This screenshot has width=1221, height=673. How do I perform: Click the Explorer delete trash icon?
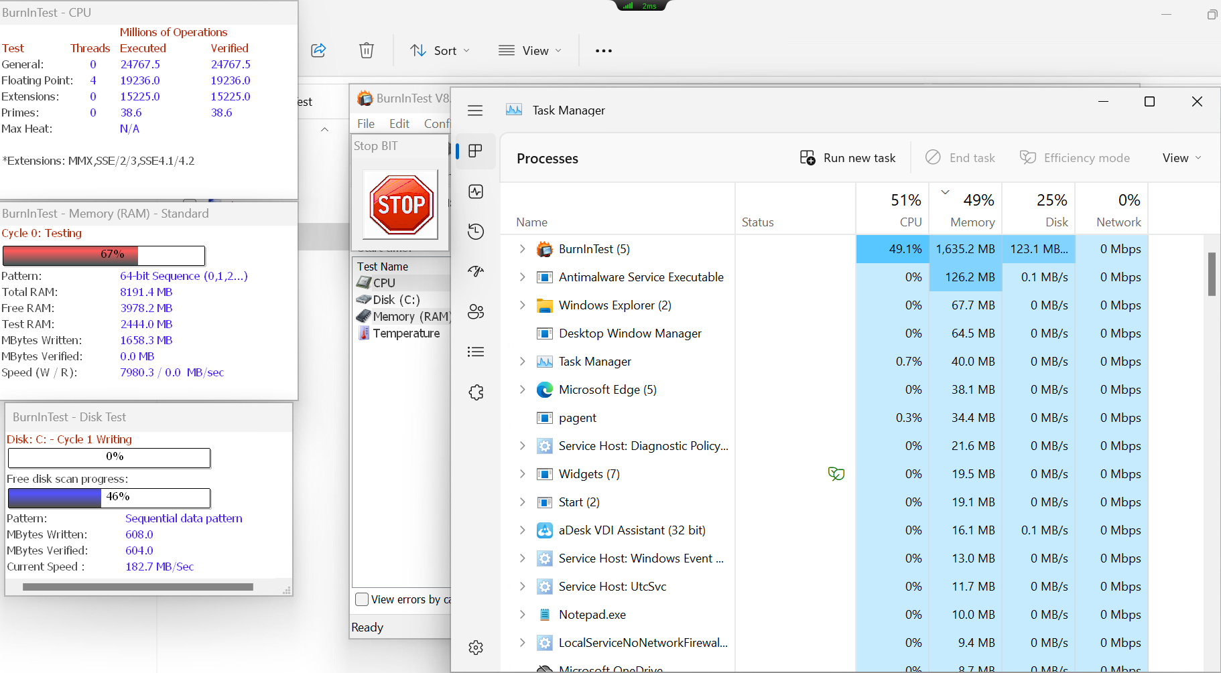(x=367, y=50)
